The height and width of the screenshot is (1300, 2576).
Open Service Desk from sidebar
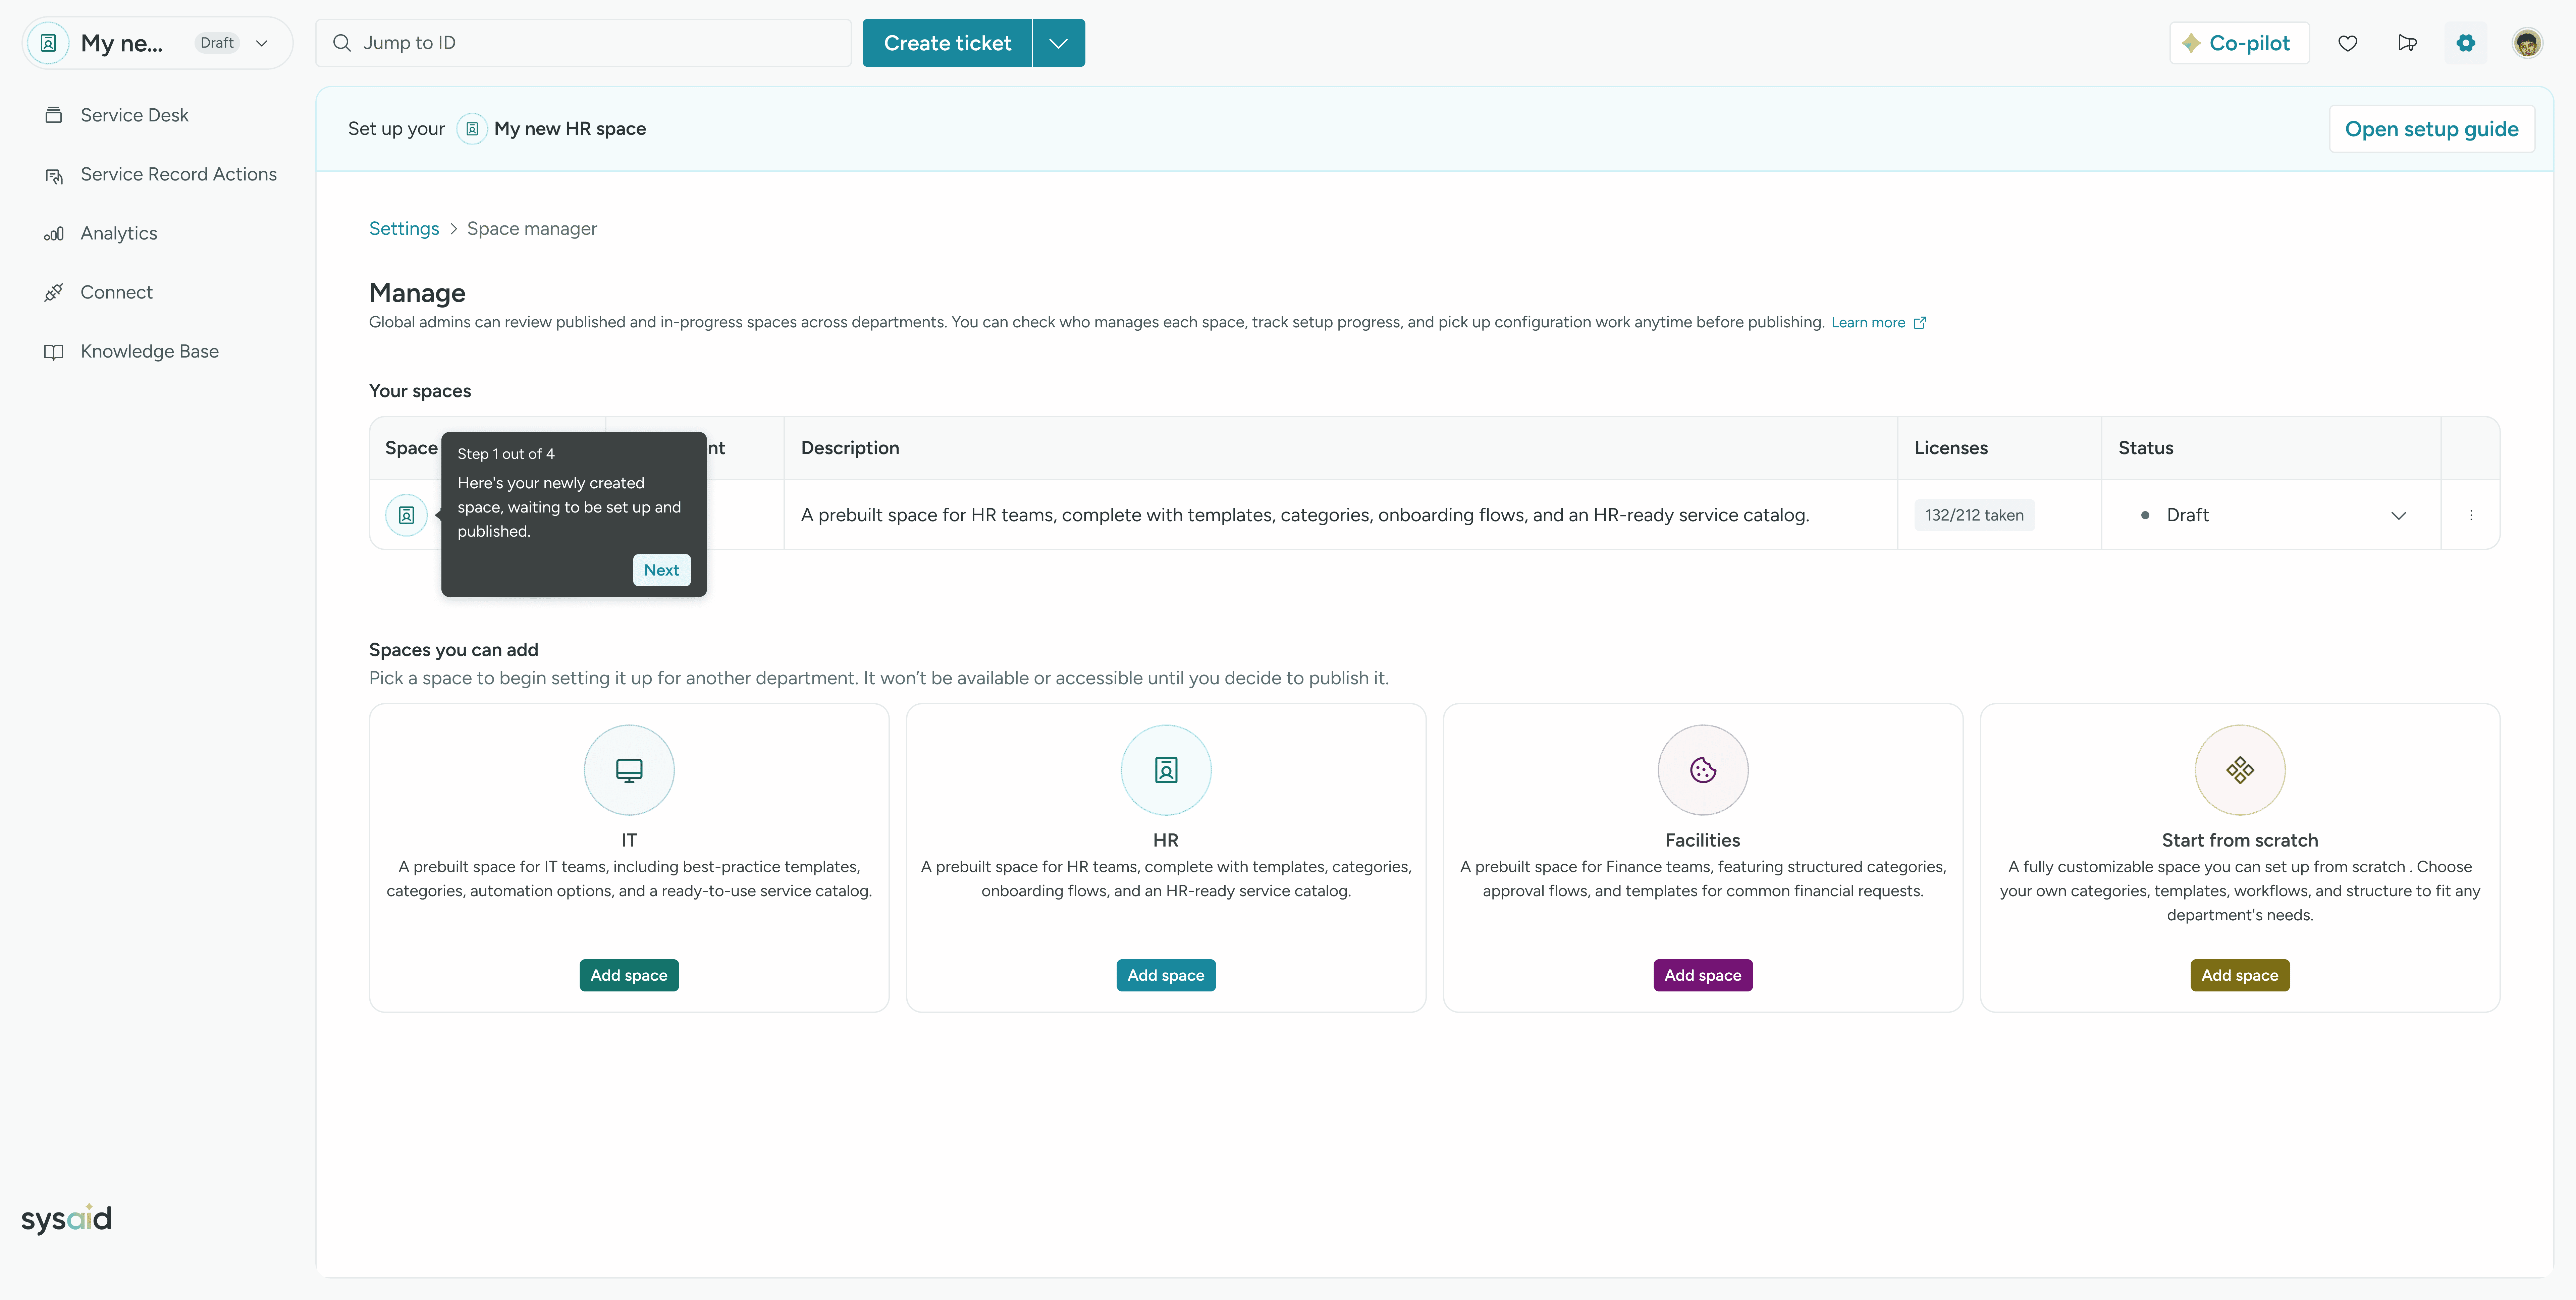point(134,115)
